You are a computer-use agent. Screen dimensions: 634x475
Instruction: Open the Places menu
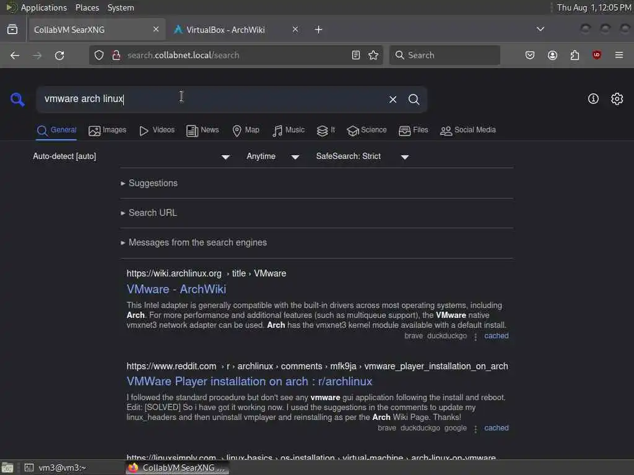point(87,7)
